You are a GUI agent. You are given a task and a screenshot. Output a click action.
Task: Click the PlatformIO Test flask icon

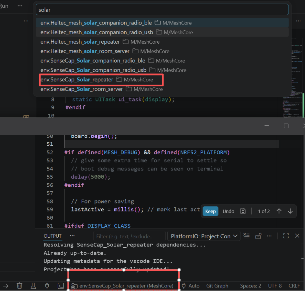pos(33,286)
